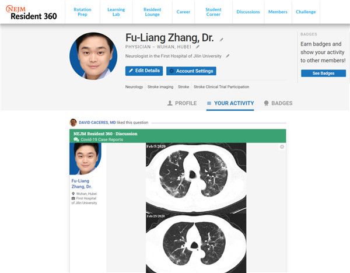The width and height of the screenshot is (350, 273).
Task: Click the author photo in the discussion post
Action: click(85, 159)
